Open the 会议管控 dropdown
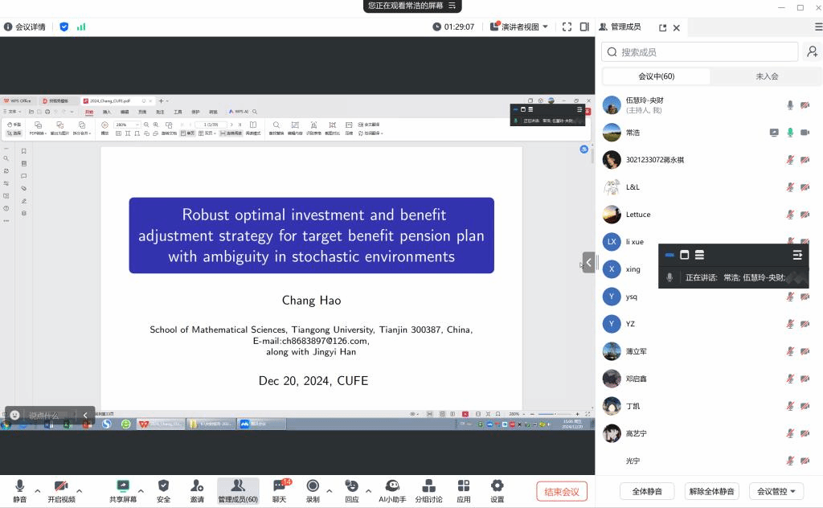Screen dimensions: 823x508 click(x=776, y=491)
